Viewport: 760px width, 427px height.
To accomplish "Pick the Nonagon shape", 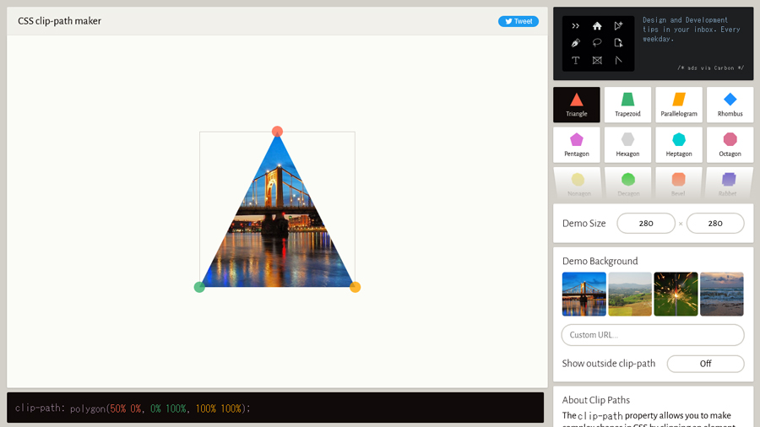I will (578, 182).
